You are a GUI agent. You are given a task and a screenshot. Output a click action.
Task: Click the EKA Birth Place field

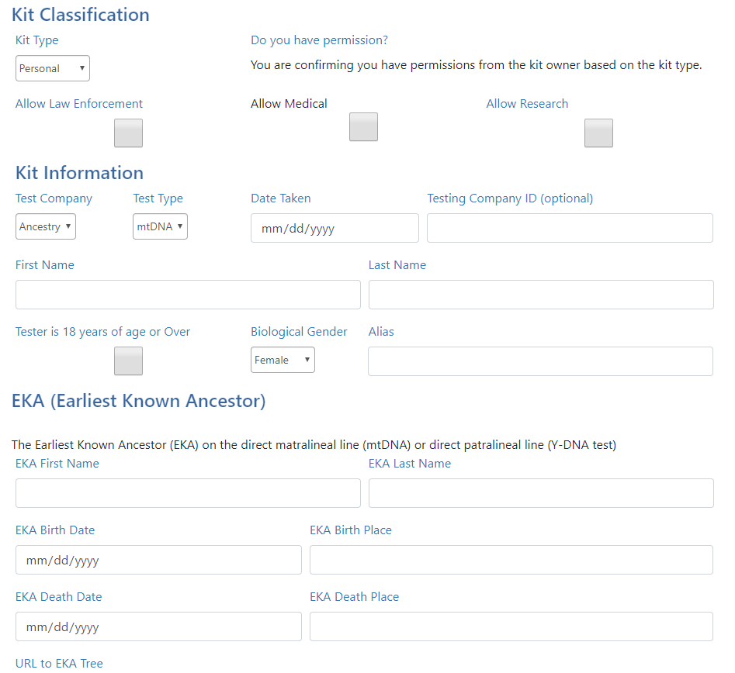[x=511, y=560]
